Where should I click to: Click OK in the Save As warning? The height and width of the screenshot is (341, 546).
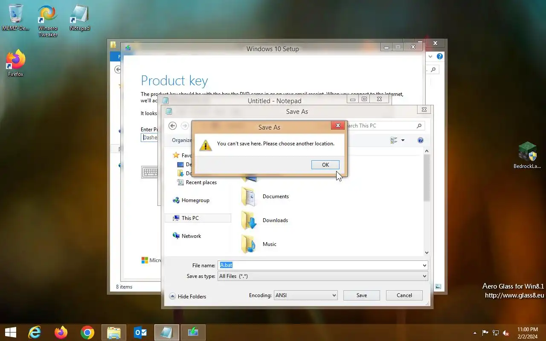pos(325,165)
